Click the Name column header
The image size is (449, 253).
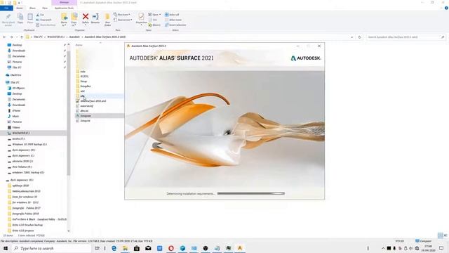tap(79, 45)
